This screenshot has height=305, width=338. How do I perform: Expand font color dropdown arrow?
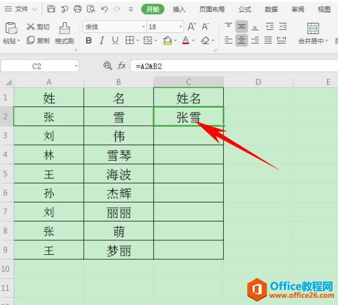(x=193, y=40)
